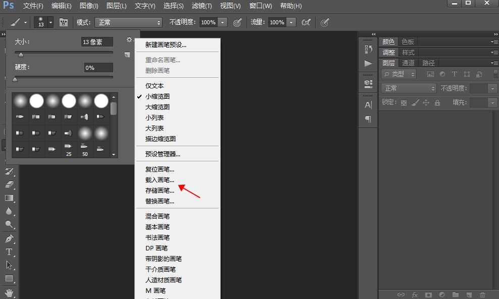Toggle lock all padlock icon
This screenshot has width=499, height=299.
point(437,103)
